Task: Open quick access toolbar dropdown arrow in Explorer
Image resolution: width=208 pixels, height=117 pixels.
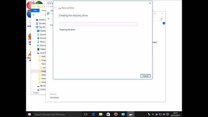Action: coord(45,6)
